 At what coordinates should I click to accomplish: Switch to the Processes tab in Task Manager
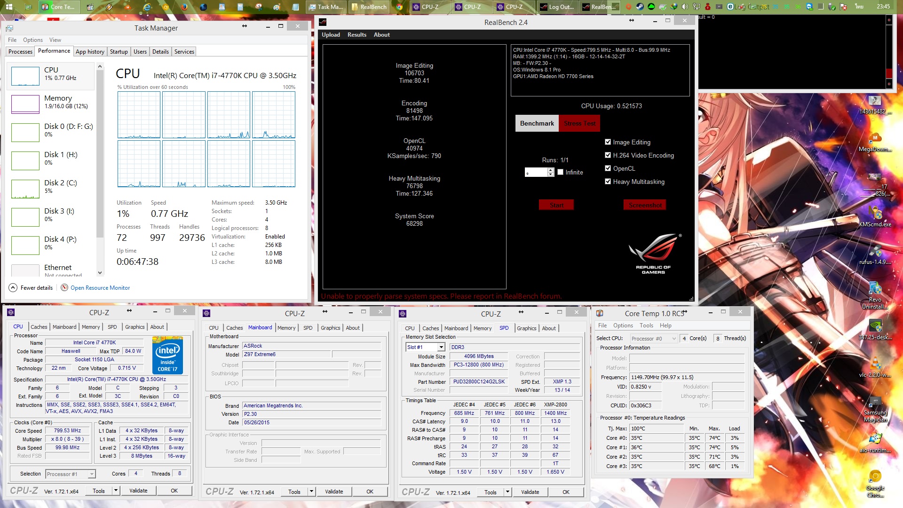(x=20, y=52)
